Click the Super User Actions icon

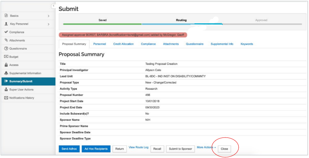pos(6,90)
